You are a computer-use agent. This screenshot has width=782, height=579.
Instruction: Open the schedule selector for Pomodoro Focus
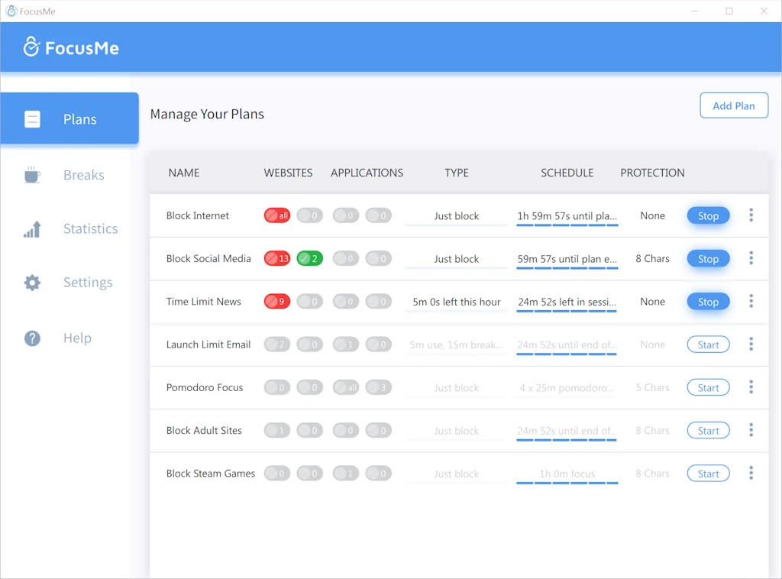pos(567,387)
